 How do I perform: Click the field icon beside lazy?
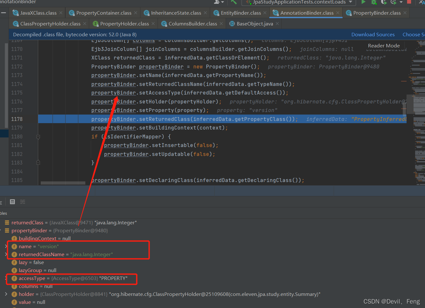coord(14,262)
